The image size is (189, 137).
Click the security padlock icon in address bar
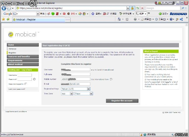coord(132,8)
